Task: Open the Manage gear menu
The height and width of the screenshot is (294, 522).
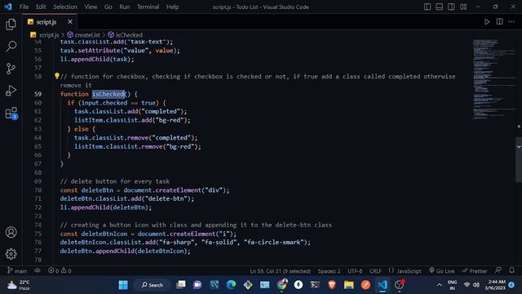Action: 11,254
